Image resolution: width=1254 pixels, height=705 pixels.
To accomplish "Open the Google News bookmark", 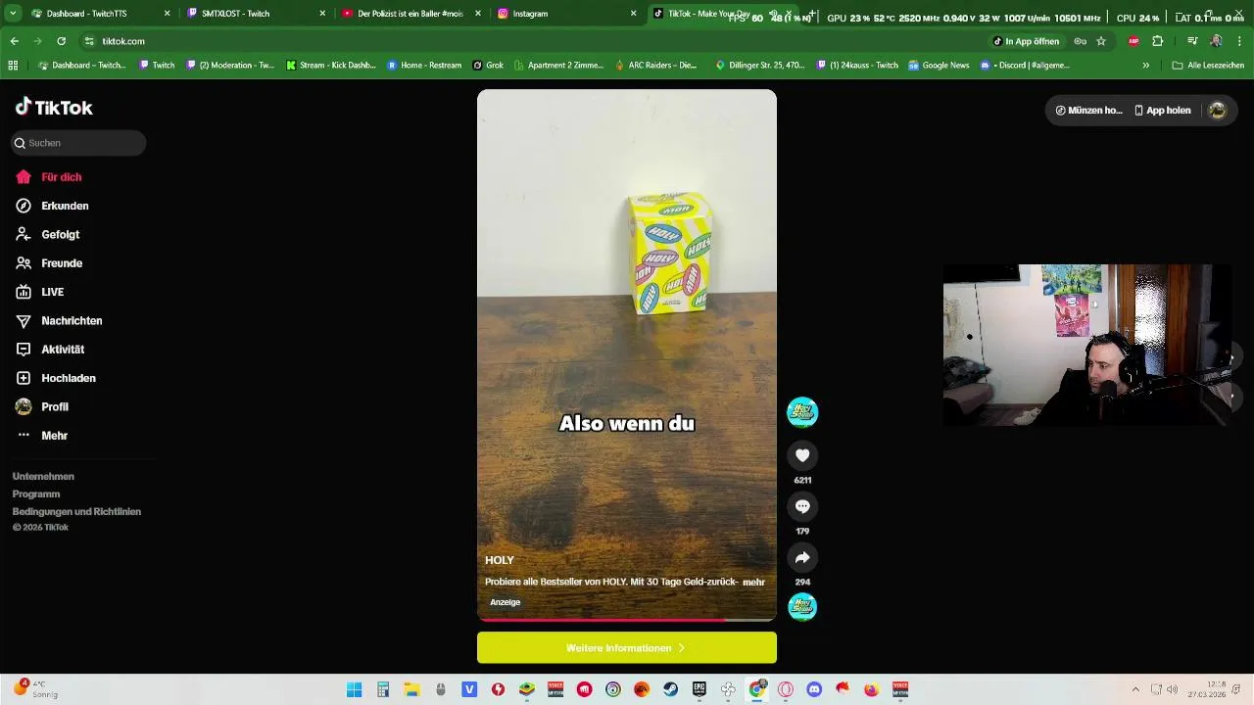I will (939, 66).
